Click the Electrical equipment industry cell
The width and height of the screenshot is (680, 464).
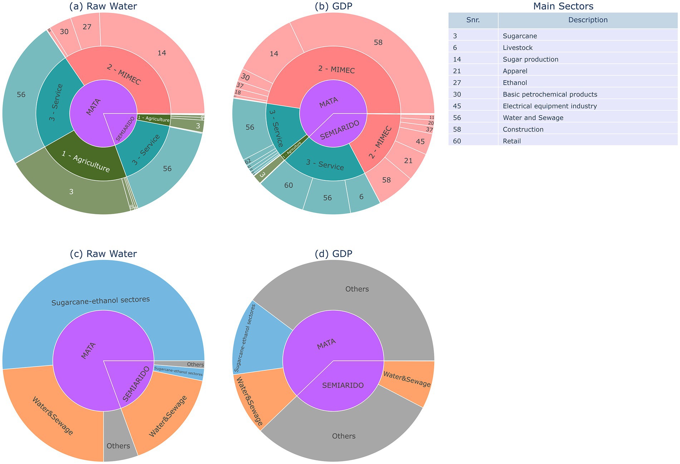588,106
